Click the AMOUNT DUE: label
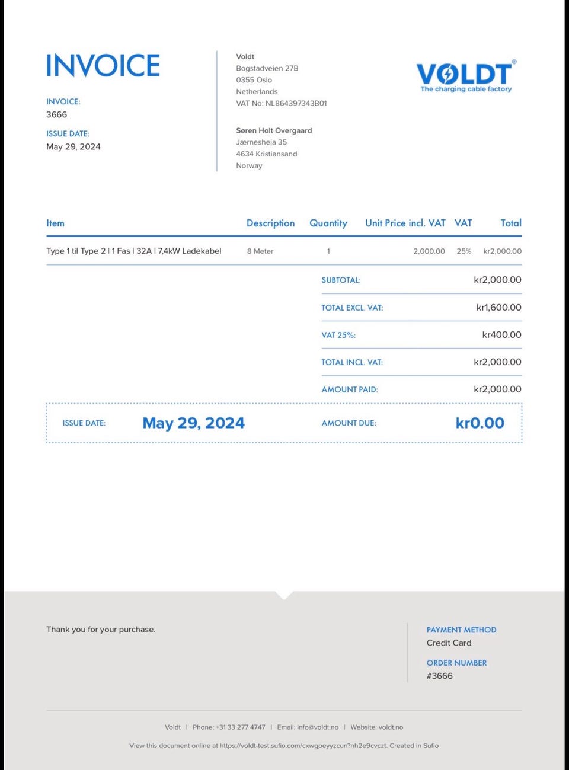Image resolution: width=569 pixels, height=770 pixels. 349,423
